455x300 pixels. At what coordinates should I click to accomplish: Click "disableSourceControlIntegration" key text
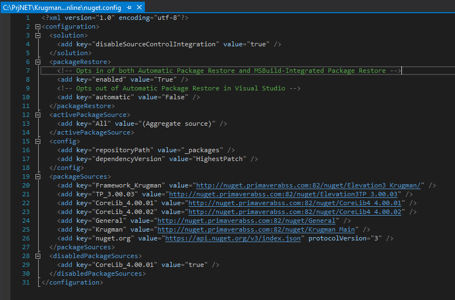[x=155, y=44]
